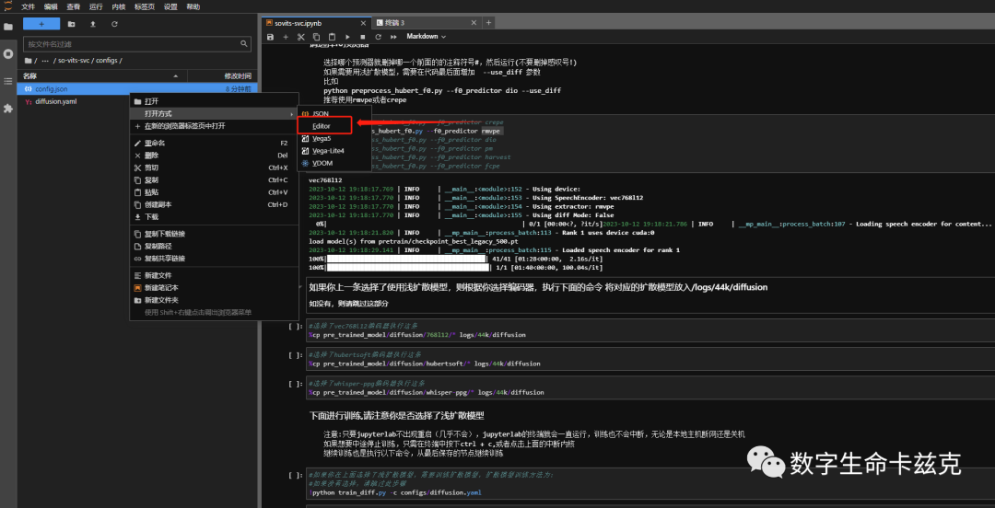Open with JSON viewer from submenu

pyautogui.click(x=334, y=113)
